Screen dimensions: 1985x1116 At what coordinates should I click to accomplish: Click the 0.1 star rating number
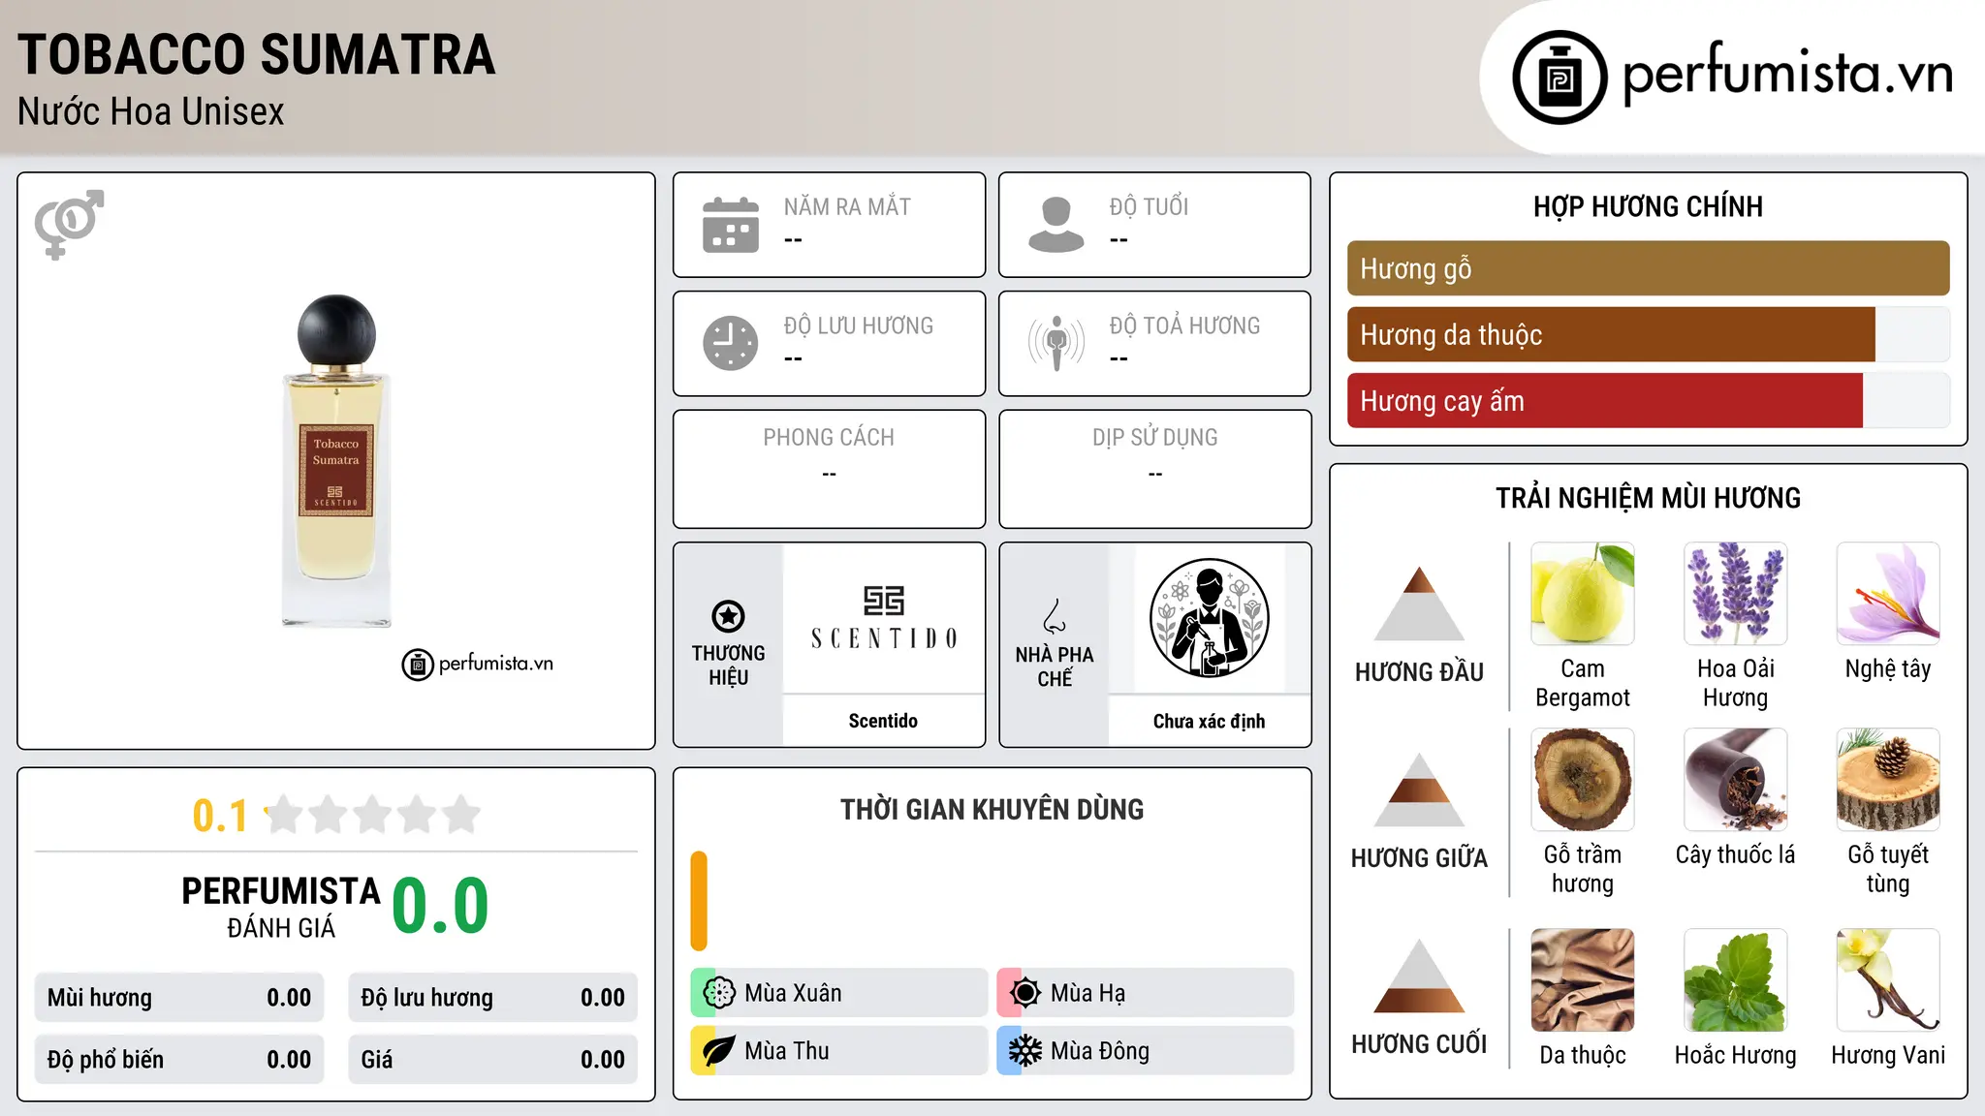coord(220,816)
